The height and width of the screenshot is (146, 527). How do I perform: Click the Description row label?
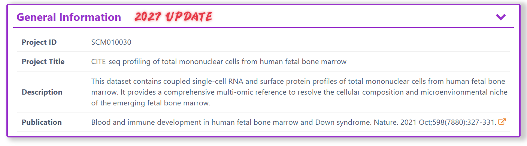[42, 92]
